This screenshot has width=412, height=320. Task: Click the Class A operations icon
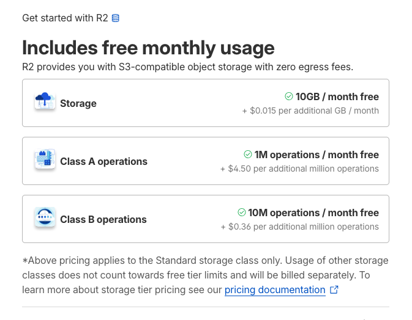click(45, 160)
